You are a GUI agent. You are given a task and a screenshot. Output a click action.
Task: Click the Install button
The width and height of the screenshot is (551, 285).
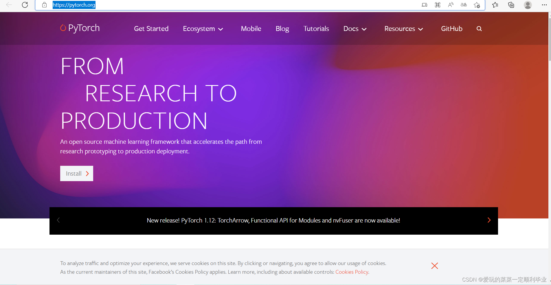pos(76,173)
